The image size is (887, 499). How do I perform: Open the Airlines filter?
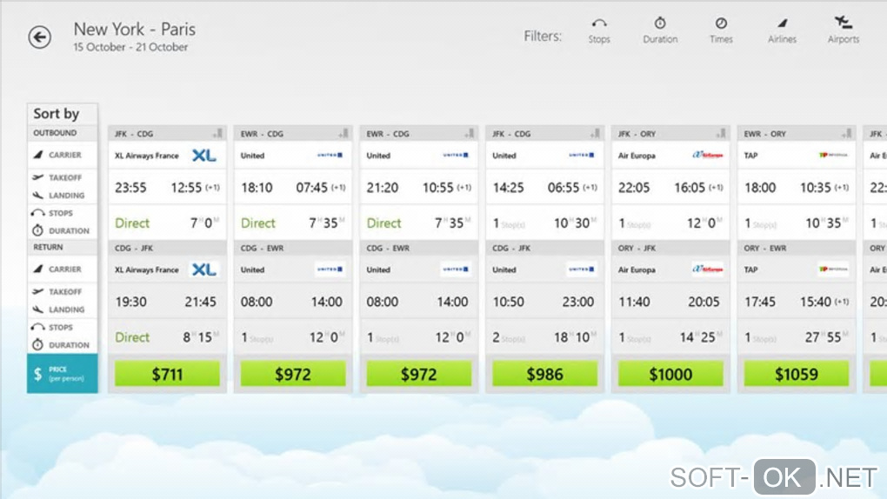(x=782, y=30)
